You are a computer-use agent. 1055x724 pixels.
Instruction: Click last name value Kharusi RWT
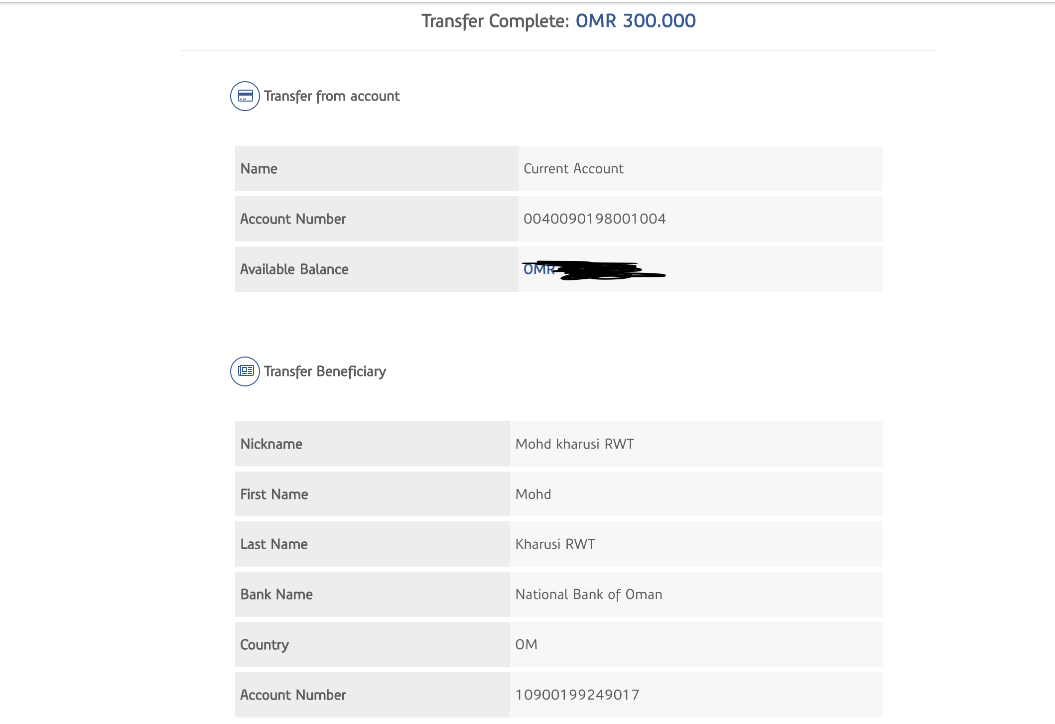point(555,544)
